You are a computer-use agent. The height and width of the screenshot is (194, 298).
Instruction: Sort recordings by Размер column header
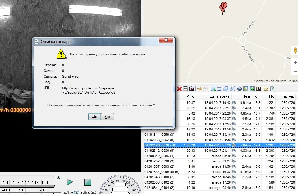[x=287, y=96]
